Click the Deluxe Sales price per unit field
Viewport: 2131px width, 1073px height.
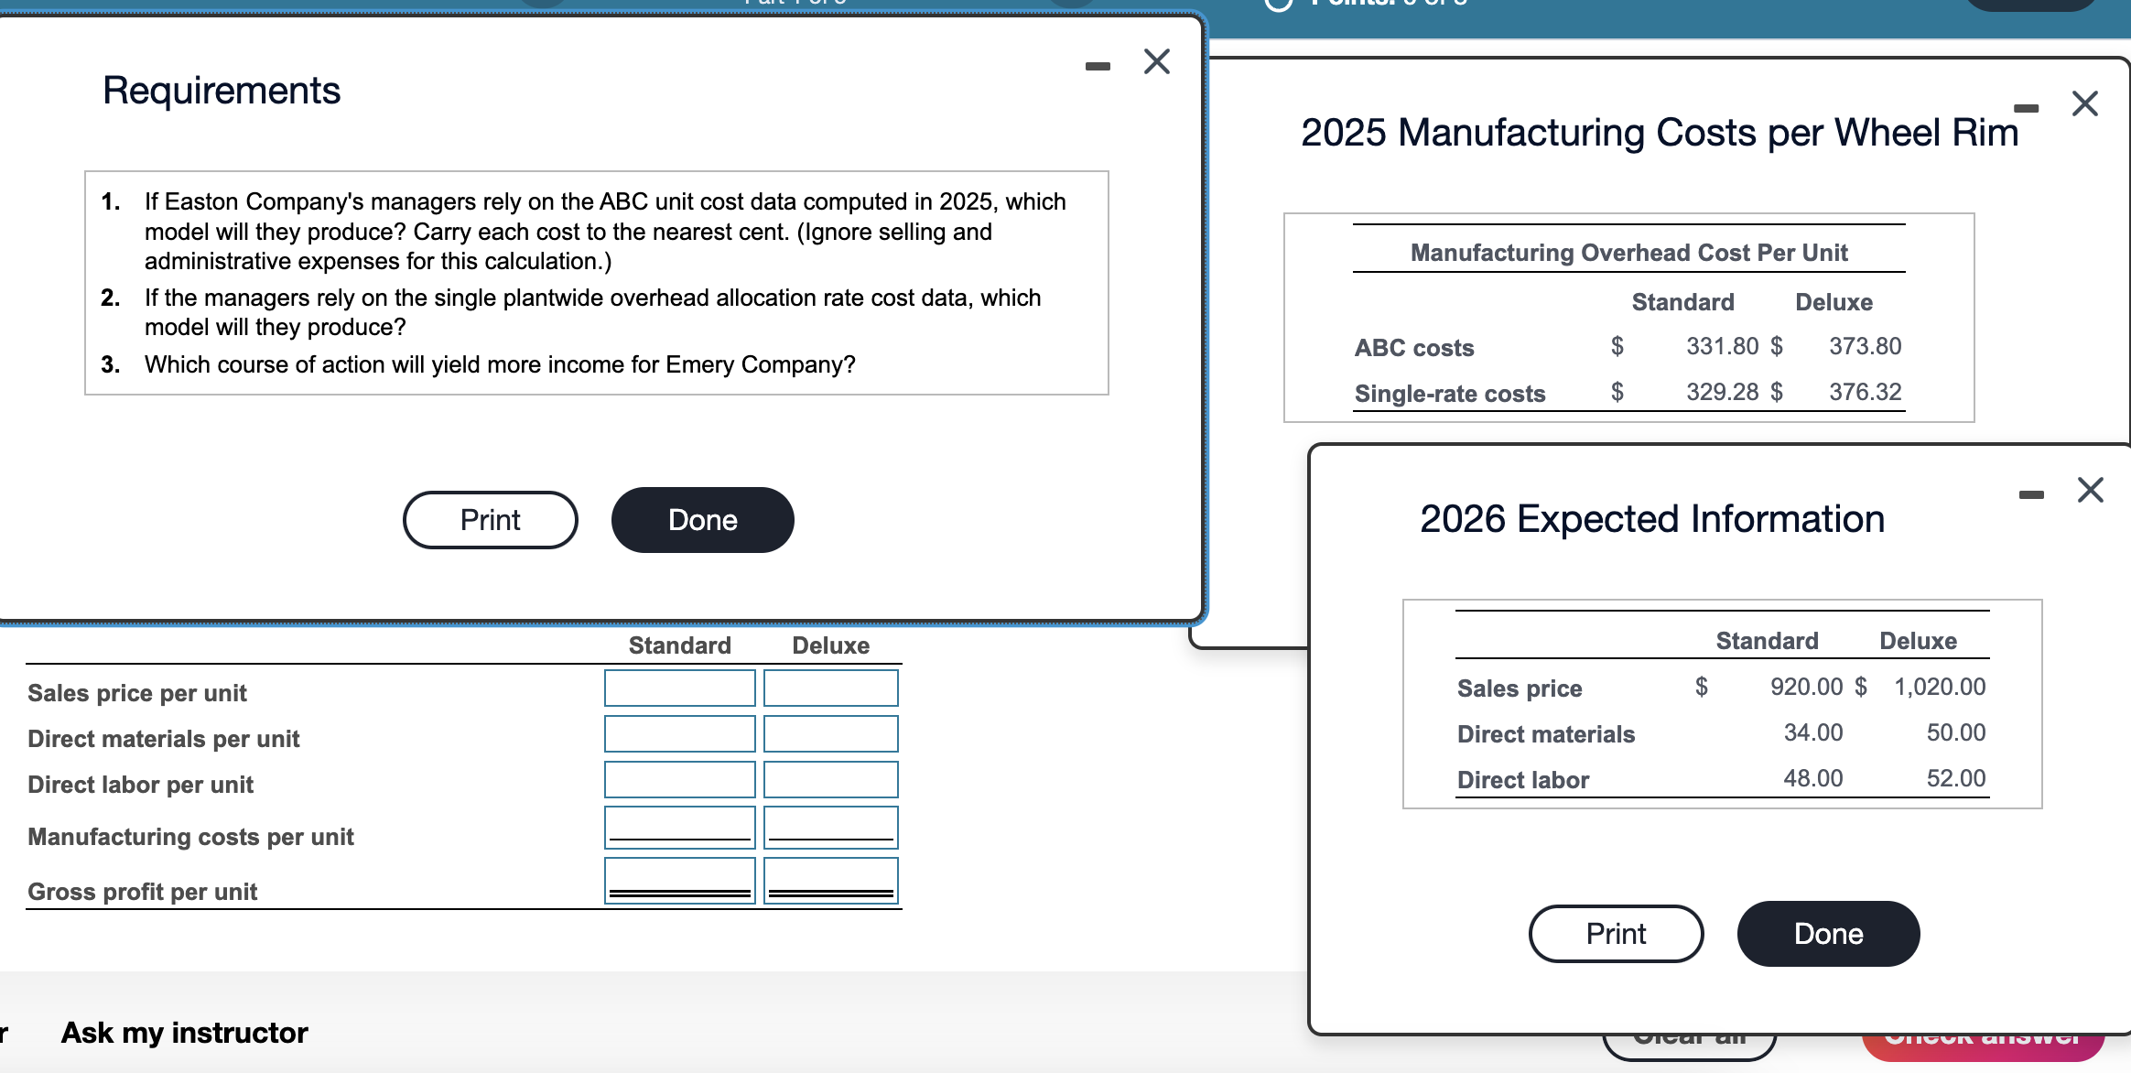click(830, 688)
